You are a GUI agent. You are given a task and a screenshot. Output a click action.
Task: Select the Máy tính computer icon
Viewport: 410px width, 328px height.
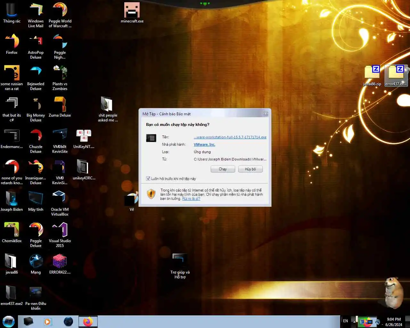[36, 201]
